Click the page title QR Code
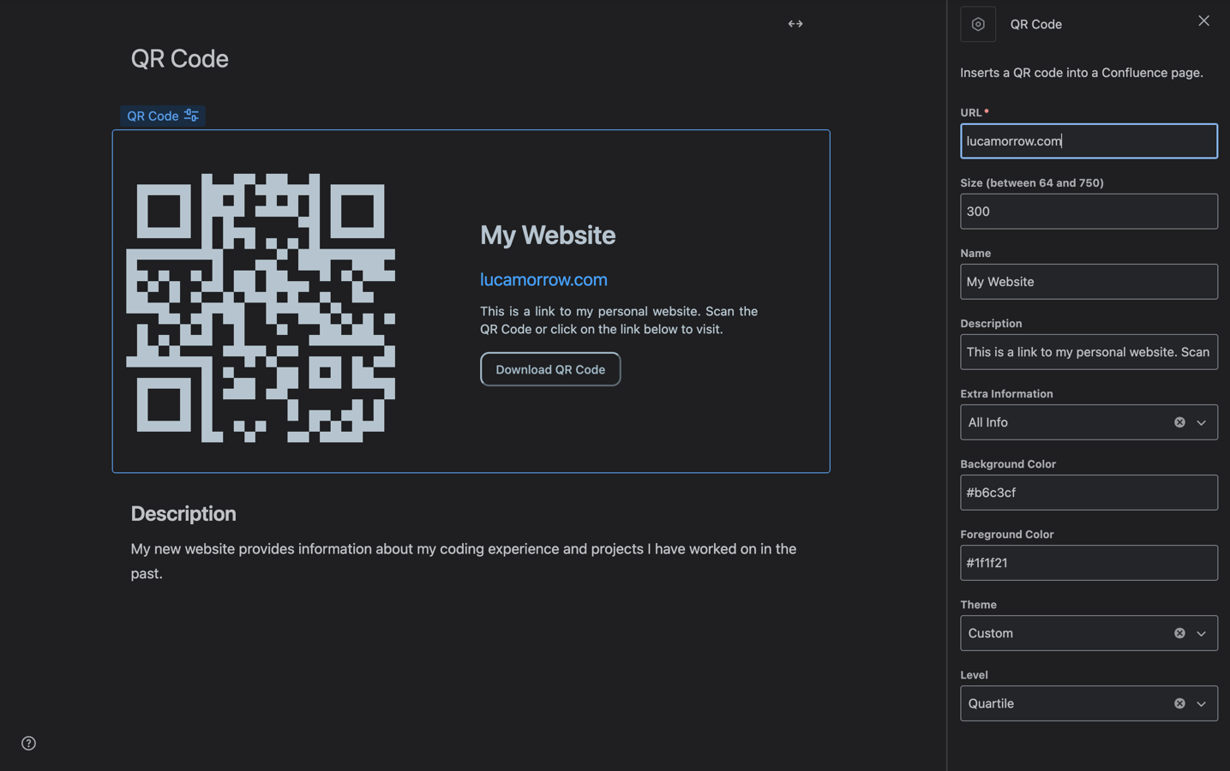 [180, 58]
